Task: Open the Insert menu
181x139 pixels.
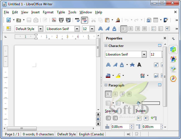Action: point(35,12)
